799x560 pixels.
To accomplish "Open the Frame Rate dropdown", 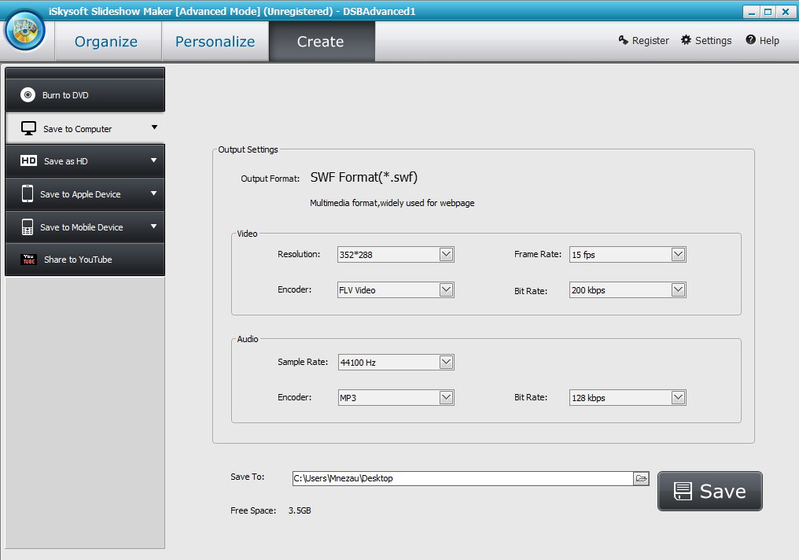I will [678, 254].
